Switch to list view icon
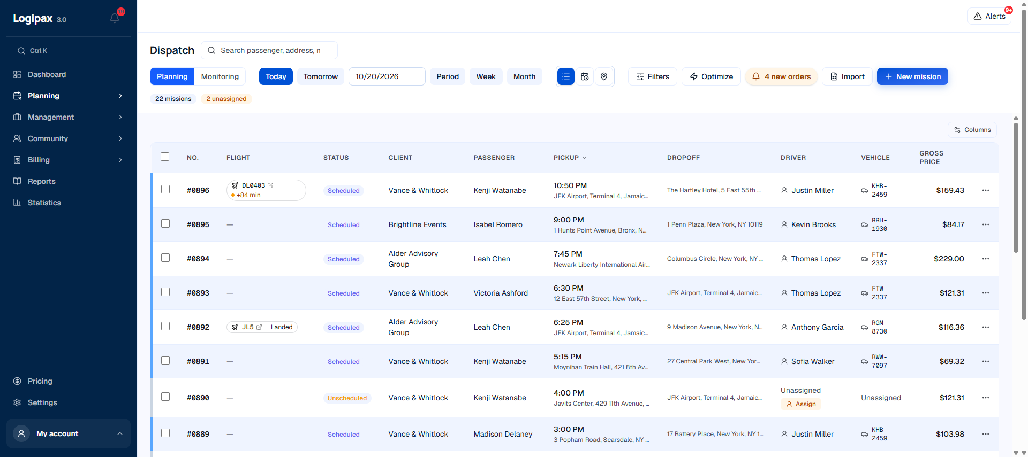The width and height of the screenshot is (1028, 457). [566, 76]
